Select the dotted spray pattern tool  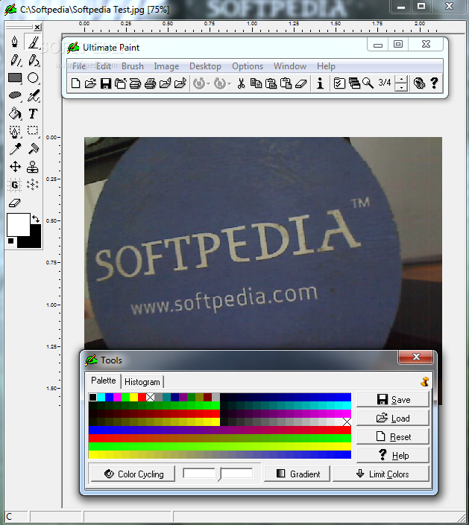pyautogui.click(x=33, y=185)
